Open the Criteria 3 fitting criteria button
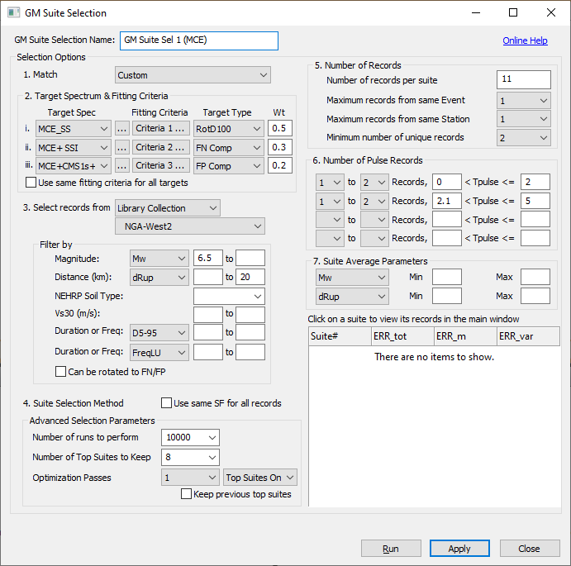The width and height of the screenshot is (571, 566). (160, 166)
